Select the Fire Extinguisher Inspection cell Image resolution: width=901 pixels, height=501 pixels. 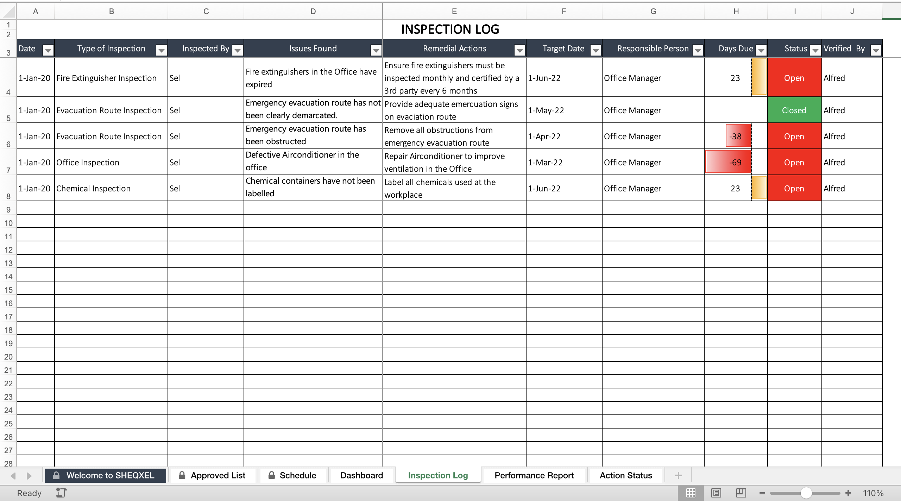[111, 78]
